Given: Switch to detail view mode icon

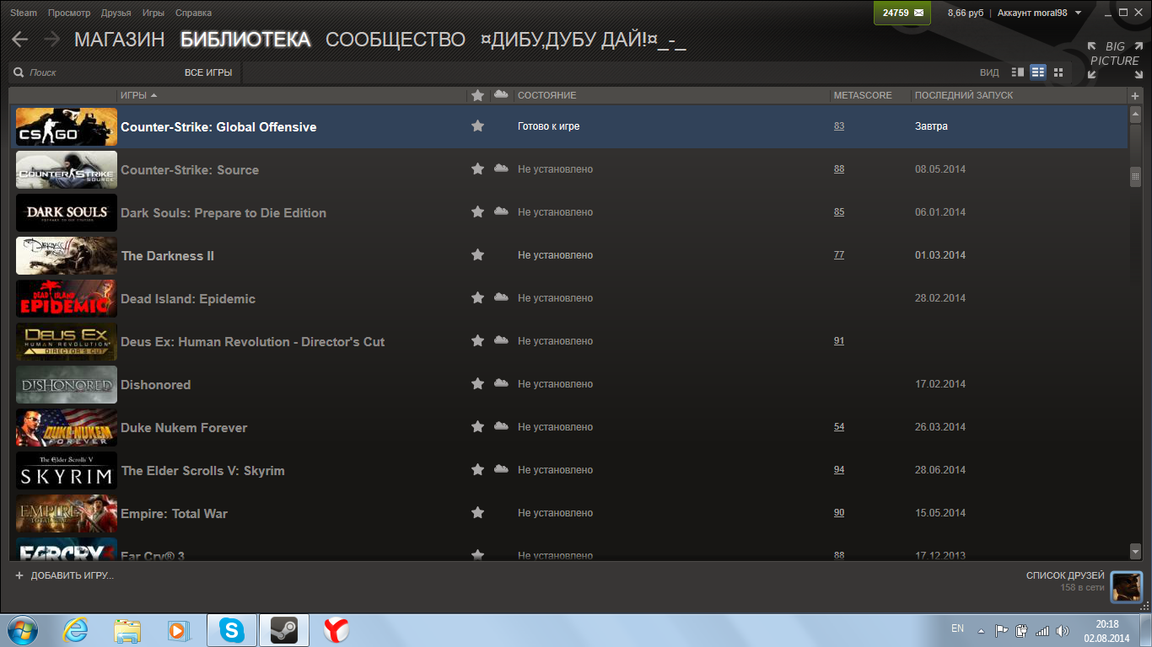Looking at the screenshot, I should [1018, 72].
